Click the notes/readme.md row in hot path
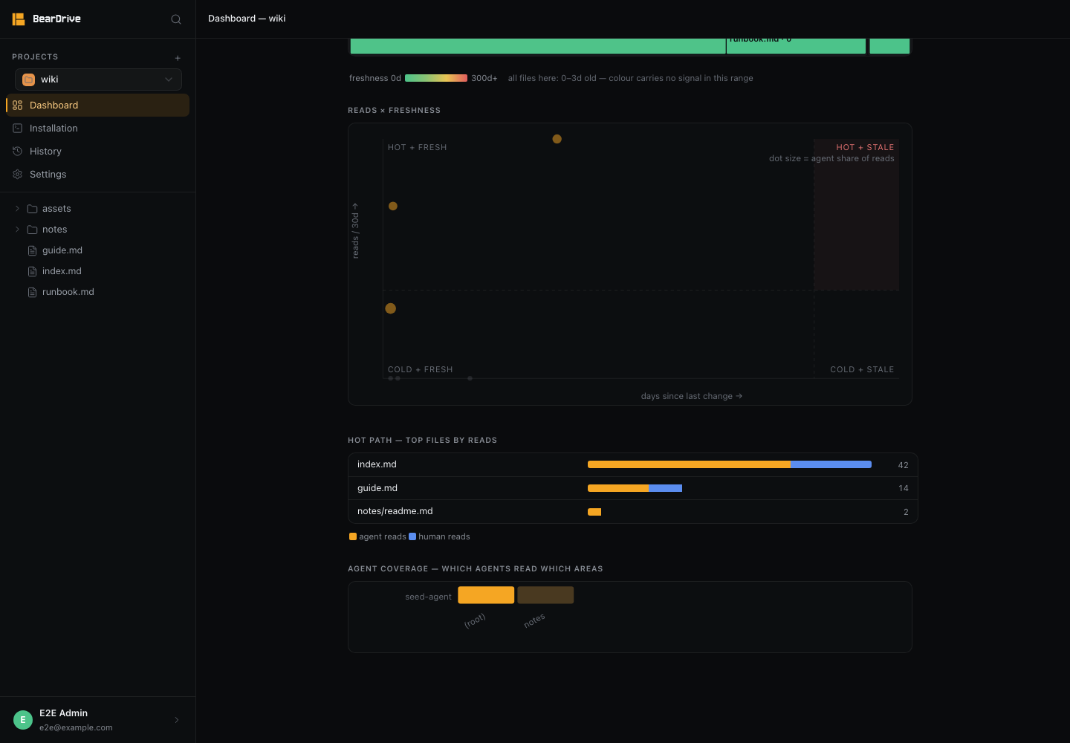1070x743 pixels. point(633,512)
